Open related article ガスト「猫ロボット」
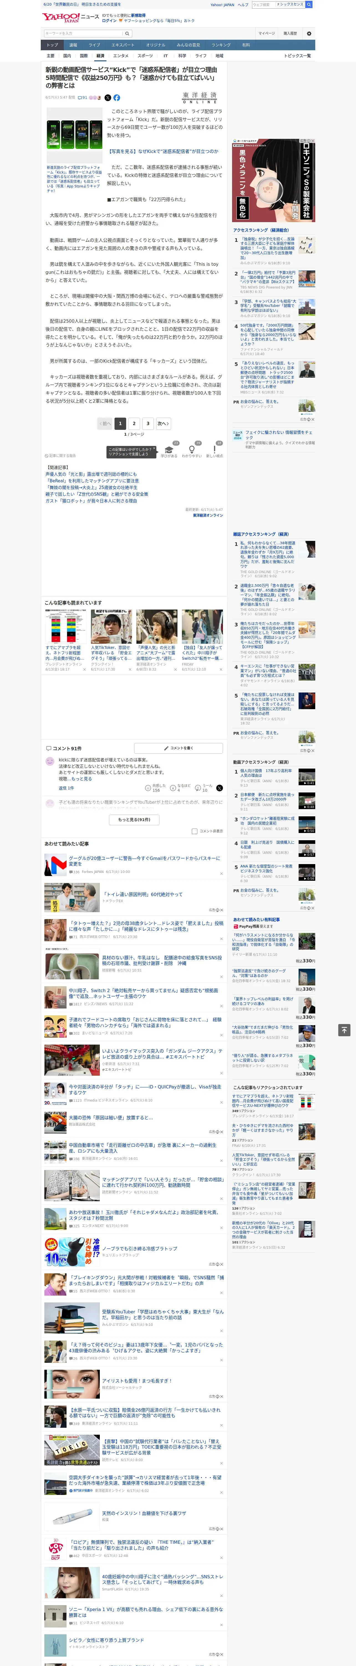The height and width of the screenshot is (1666, 356). pos(91,501)
